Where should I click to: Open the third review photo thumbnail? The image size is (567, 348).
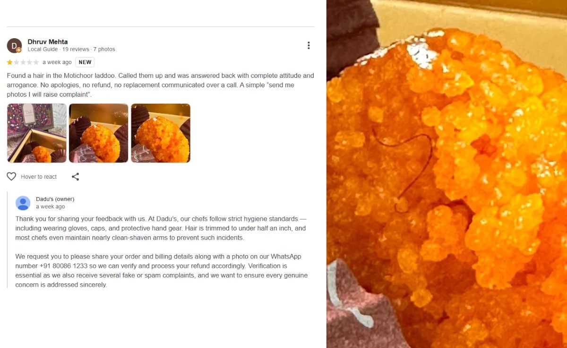coord(161,133)
